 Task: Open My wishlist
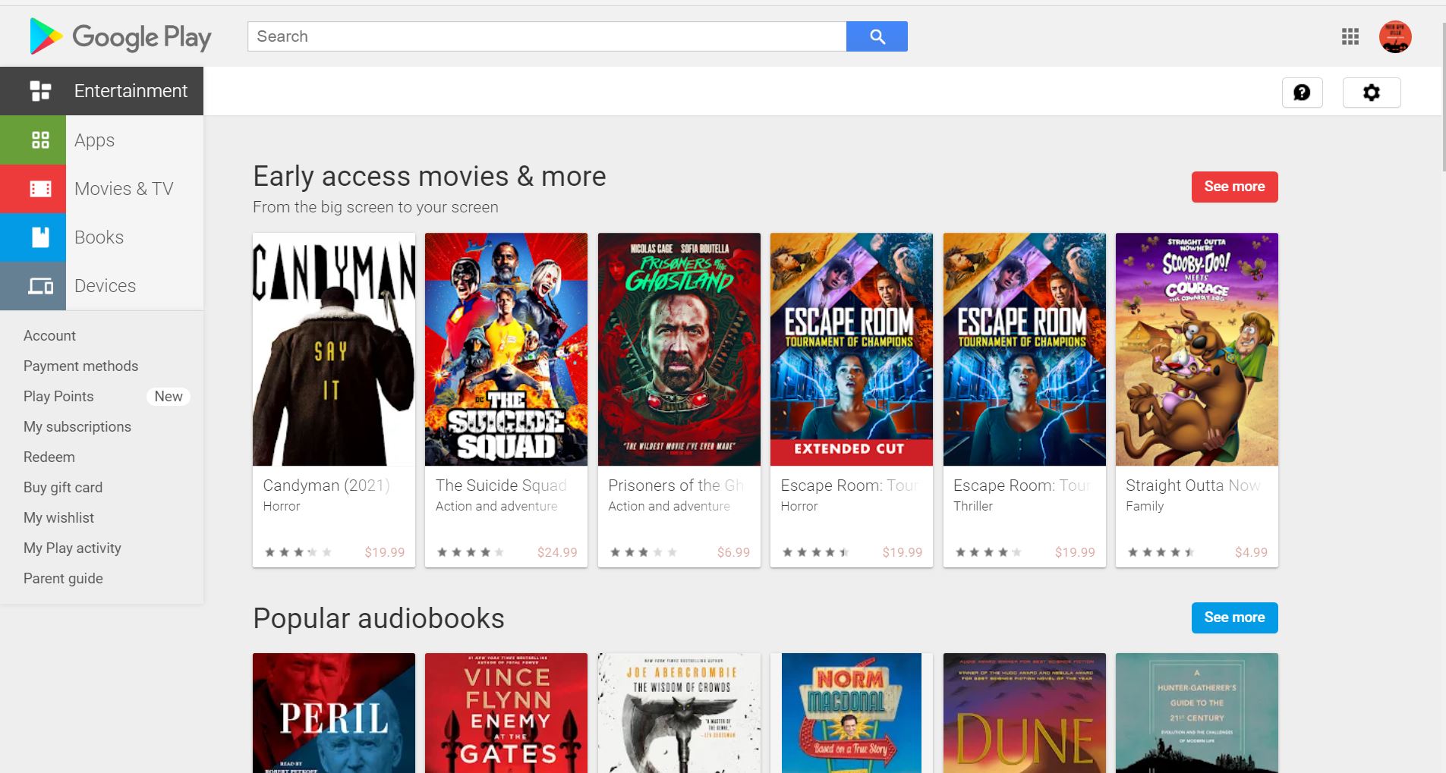pyautogui.click(x=59, y=517)
